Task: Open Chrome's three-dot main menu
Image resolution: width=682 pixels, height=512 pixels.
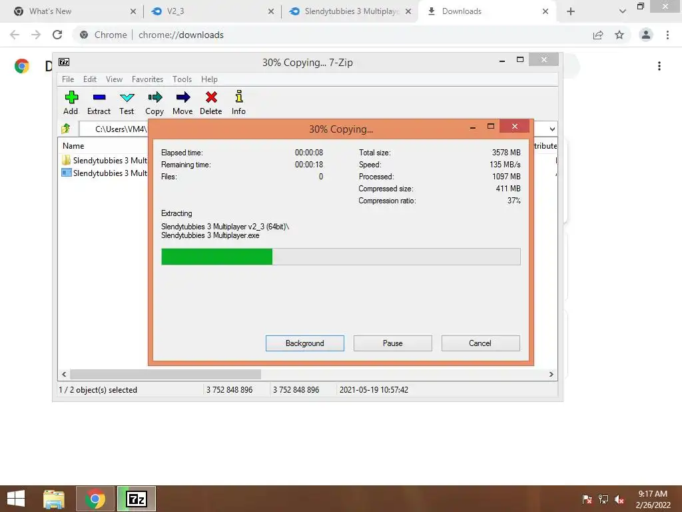Action: [667, 35]
